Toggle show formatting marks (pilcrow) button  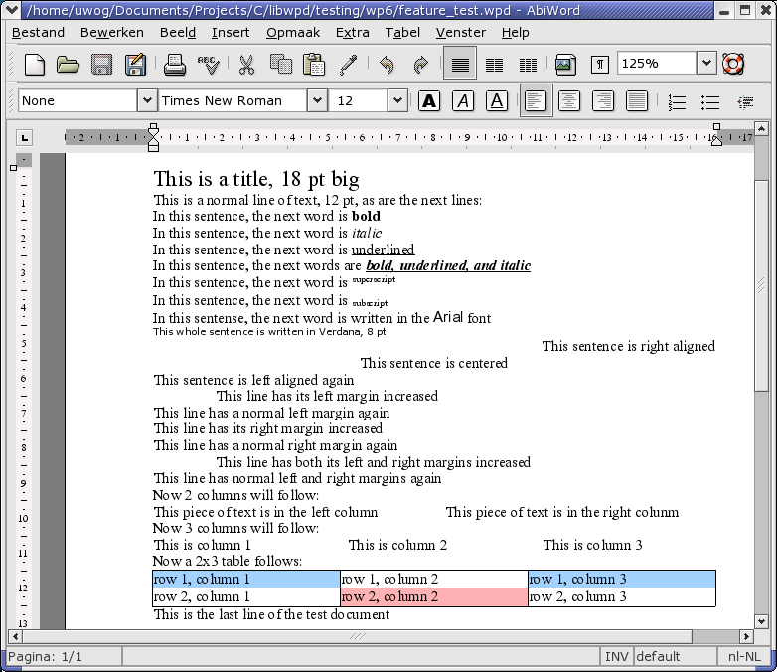click(600, 65)
